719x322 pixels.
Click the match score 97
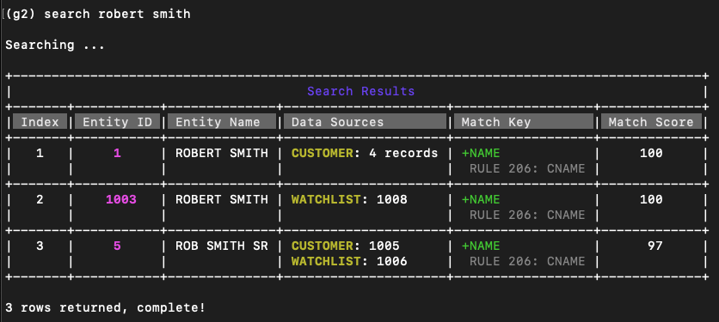point(654,246)
